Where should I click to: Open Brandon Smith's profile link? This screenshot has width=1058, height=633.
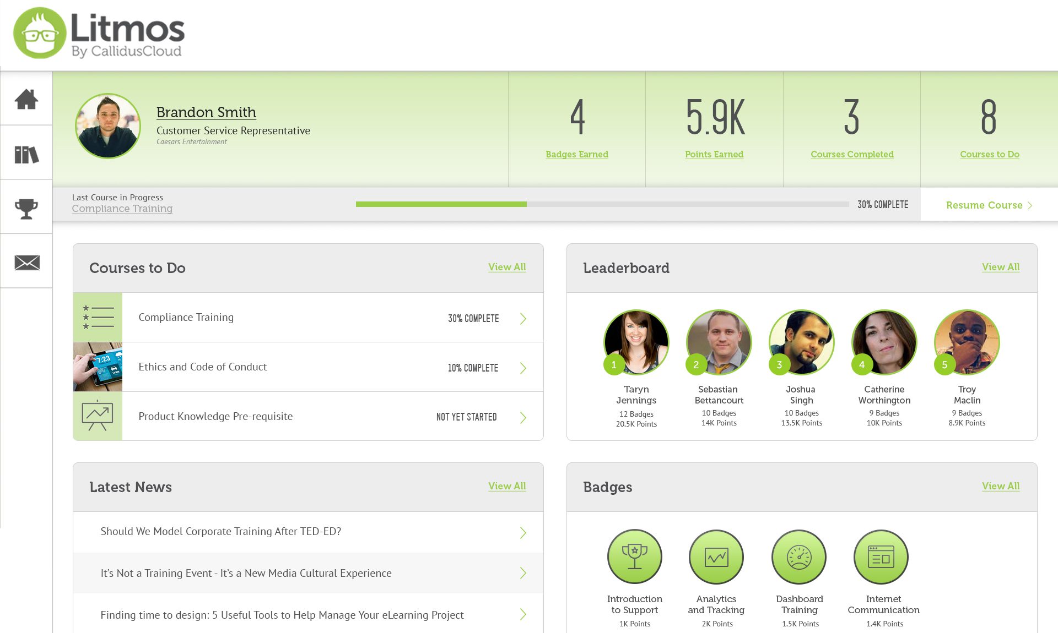pyautogui.click(x=206, y=112)
